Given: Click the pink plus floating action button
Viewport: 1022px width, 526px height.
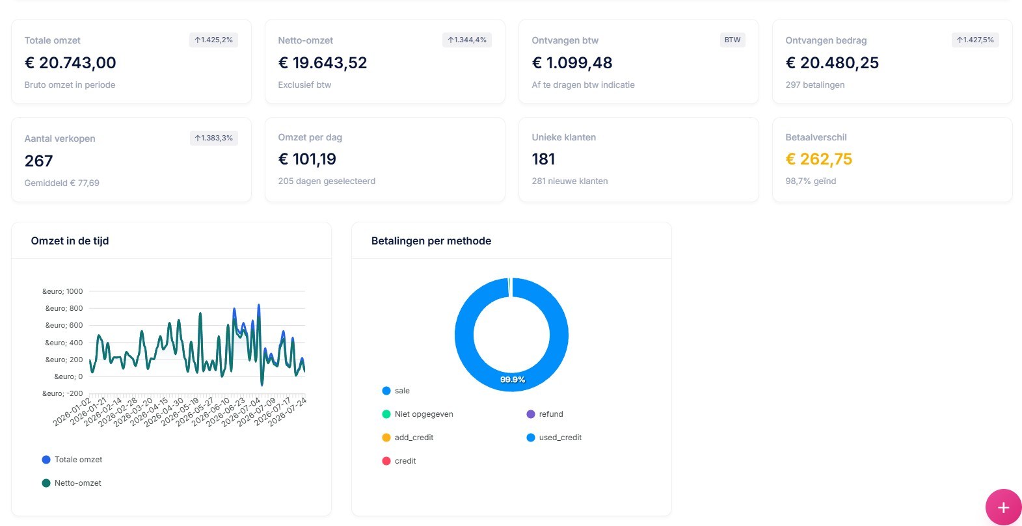Looking at the screenshot, I should point(1003,507).
